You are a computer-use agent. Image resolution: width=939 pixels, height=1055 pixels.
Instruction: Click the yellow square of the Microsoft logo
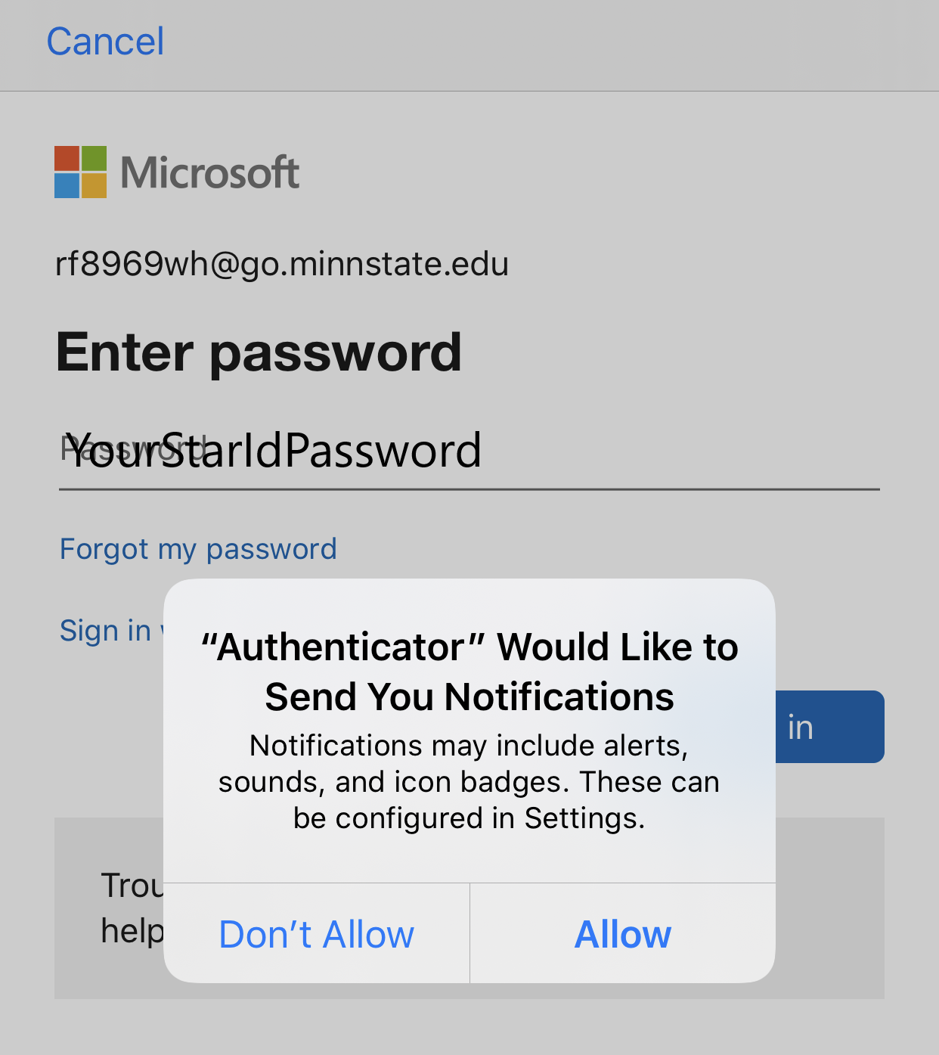pos(94,185)
